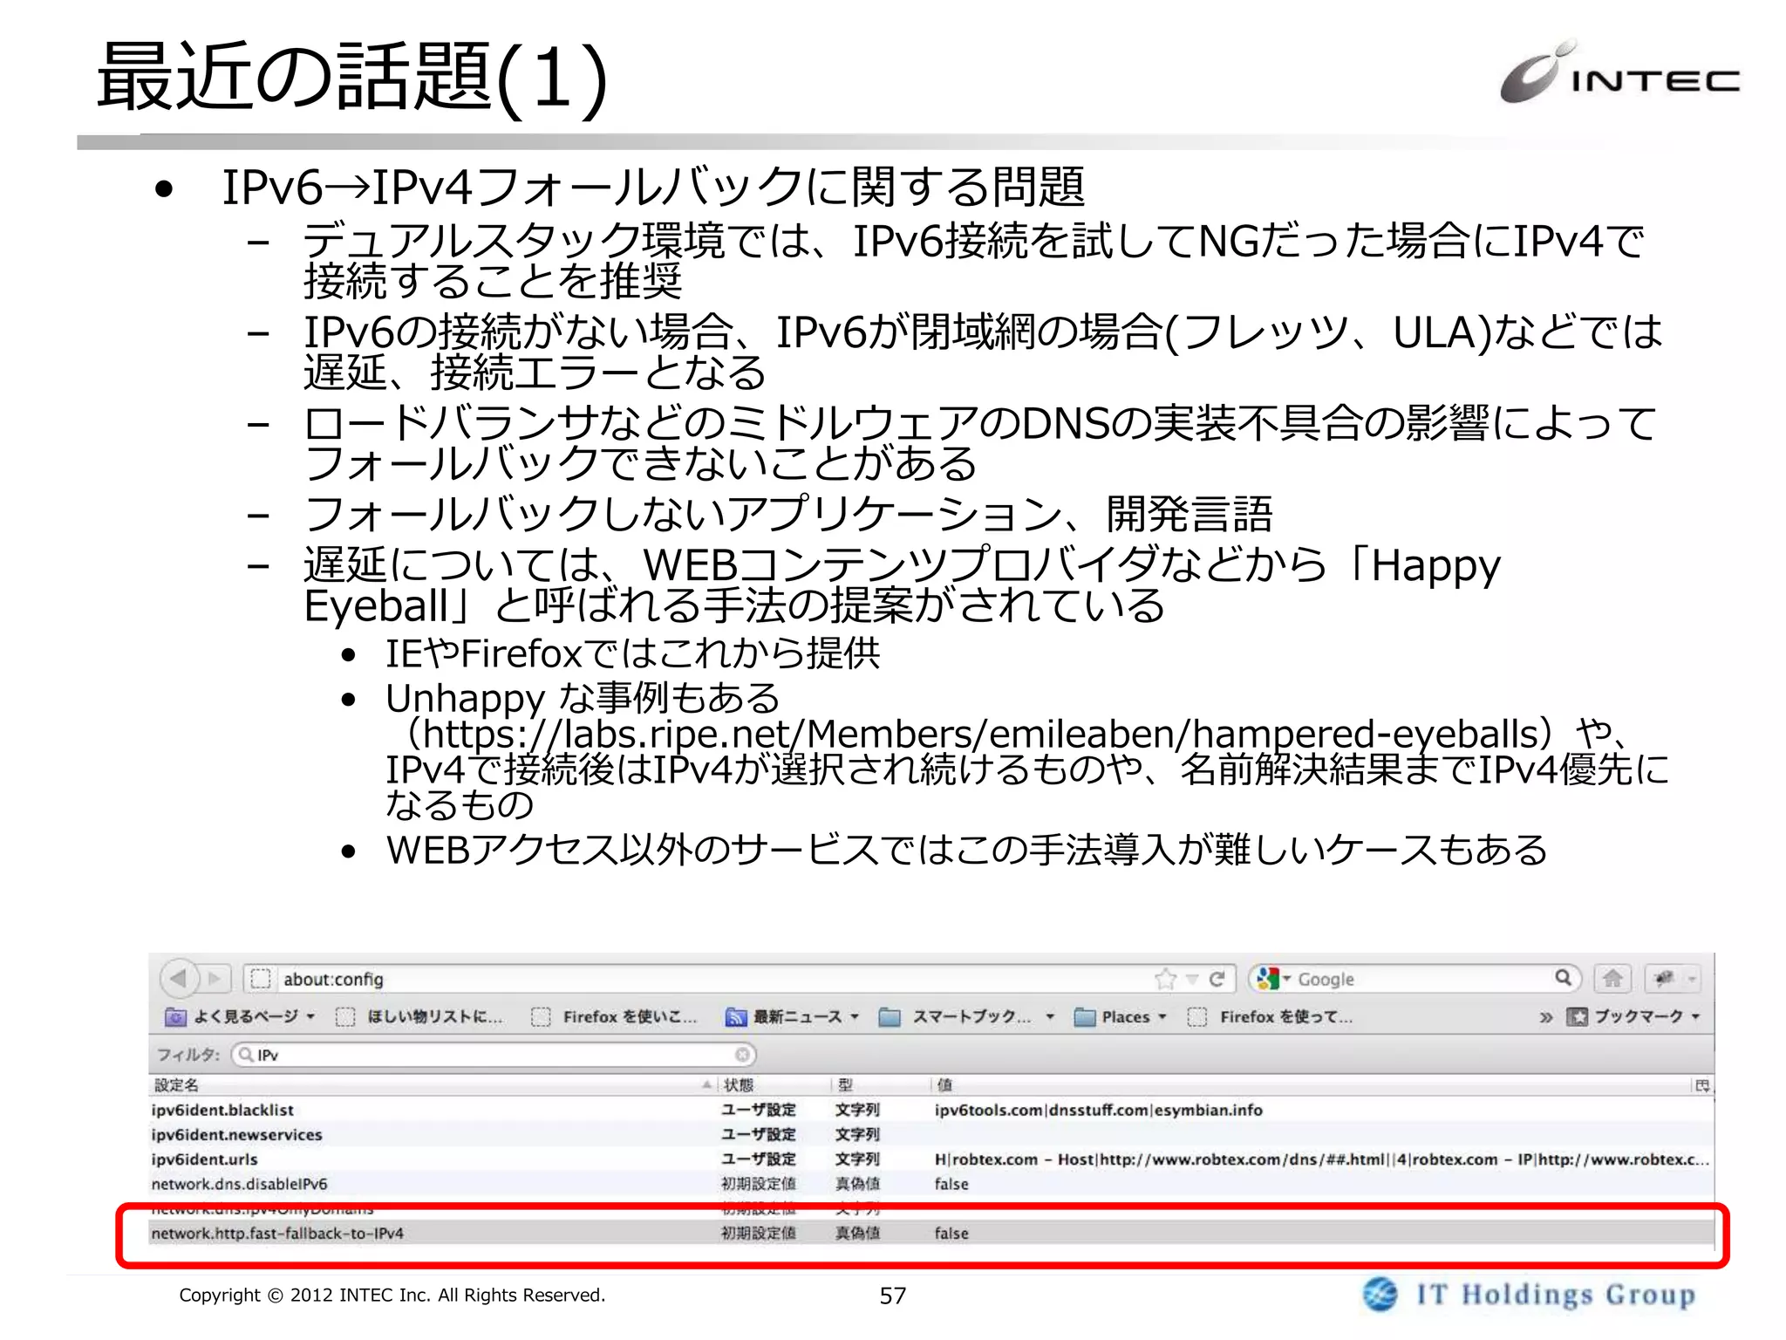Click the Home button icon
Viewport: 1786px width, 1340px height.
pyautogui.click(x=1612, y=979)
